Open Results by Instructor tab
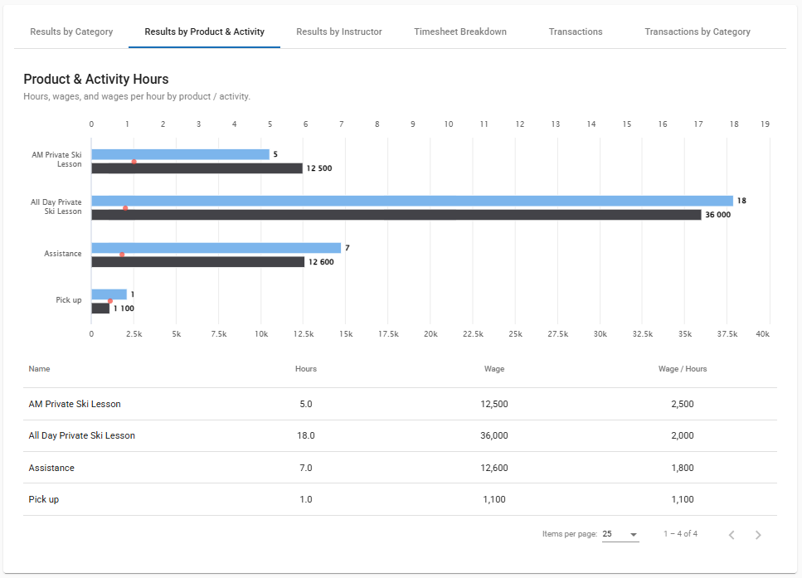Viewport: 802px width, 578px height. 339,32
